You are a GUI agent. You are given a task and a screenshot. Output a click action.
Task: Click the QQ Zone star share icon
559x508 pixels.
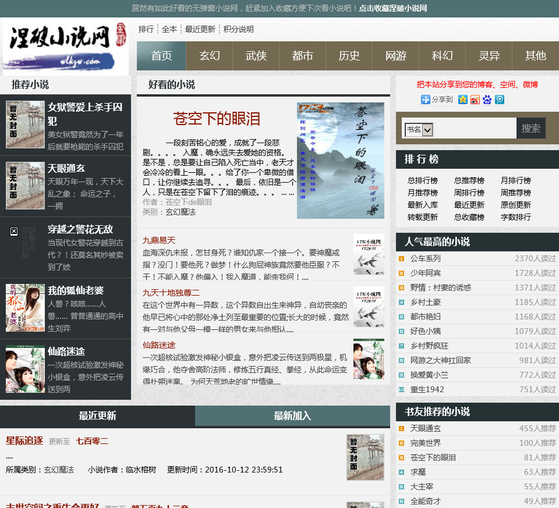[463, 100]
